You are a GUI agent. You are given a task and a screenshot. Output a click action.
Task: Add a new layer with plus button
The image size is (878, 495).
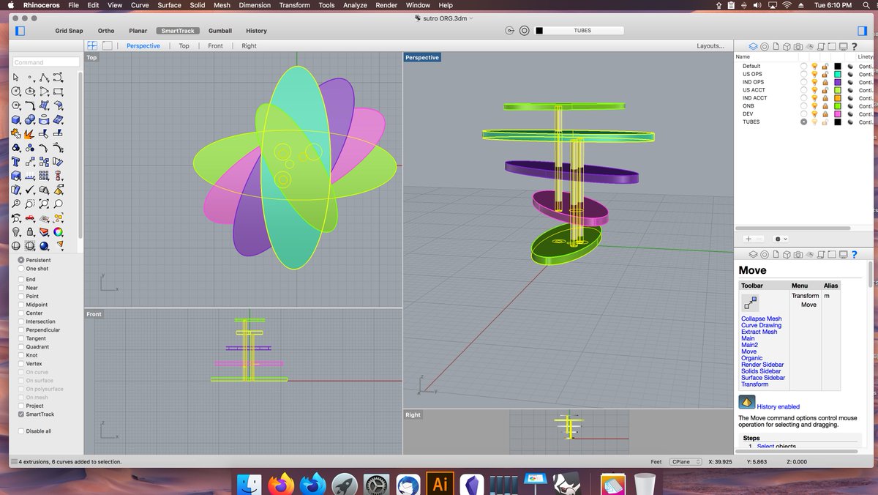[748, 239]
